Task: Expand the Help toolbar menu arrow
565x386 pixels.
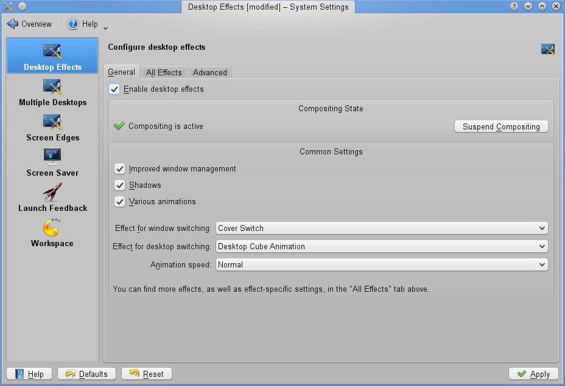Action: point(105,28)
